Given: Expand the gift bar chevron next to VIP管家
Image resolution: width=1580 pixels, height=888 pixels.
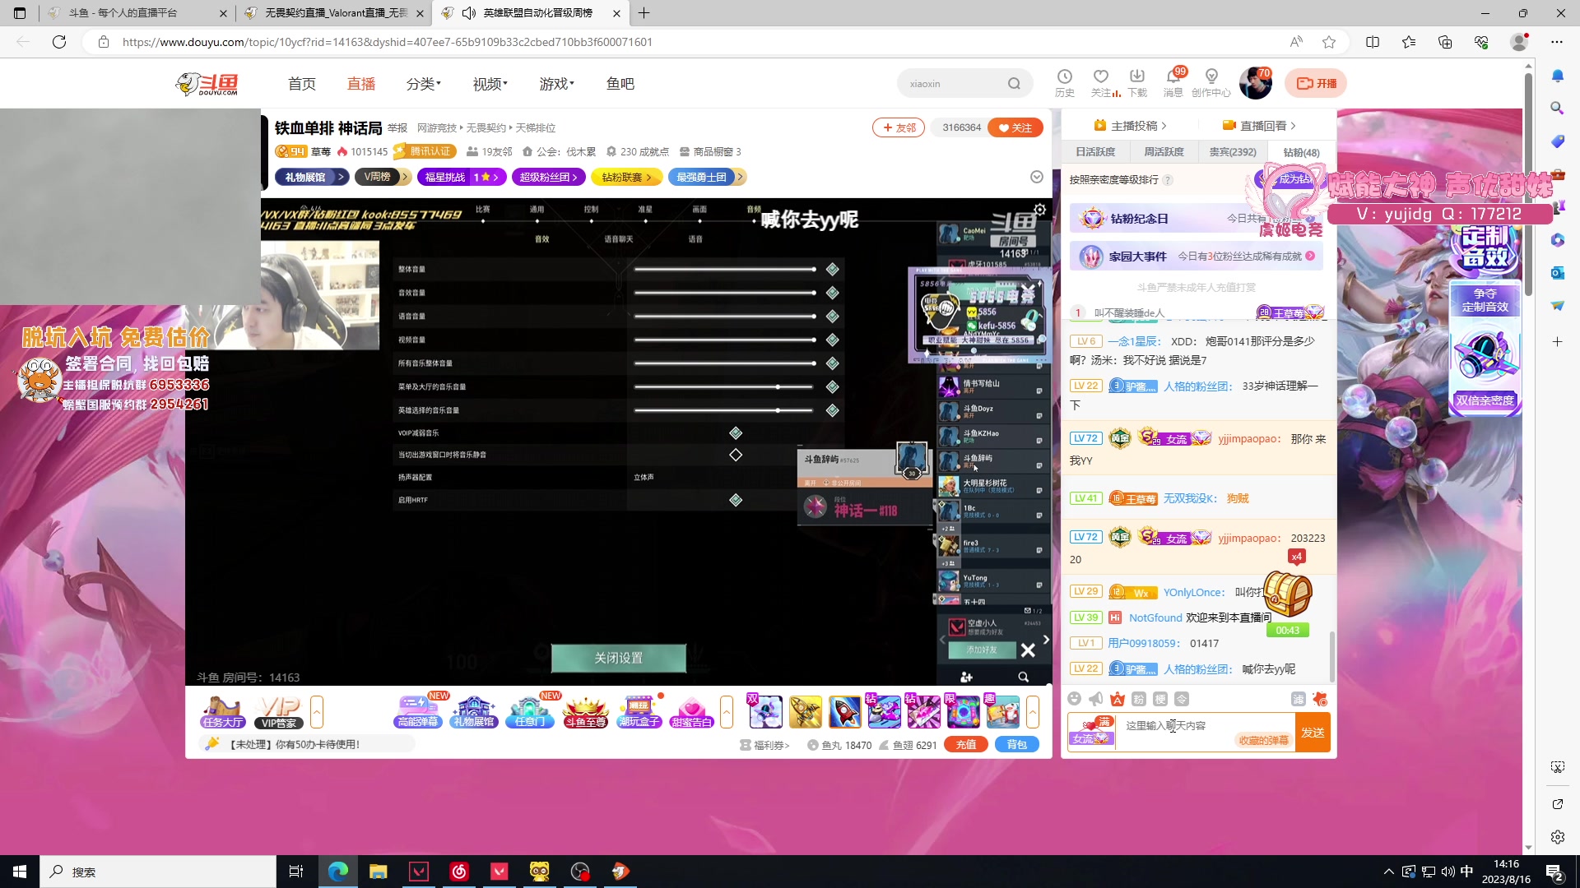Looking at the screenshot, I should (317, 711).
